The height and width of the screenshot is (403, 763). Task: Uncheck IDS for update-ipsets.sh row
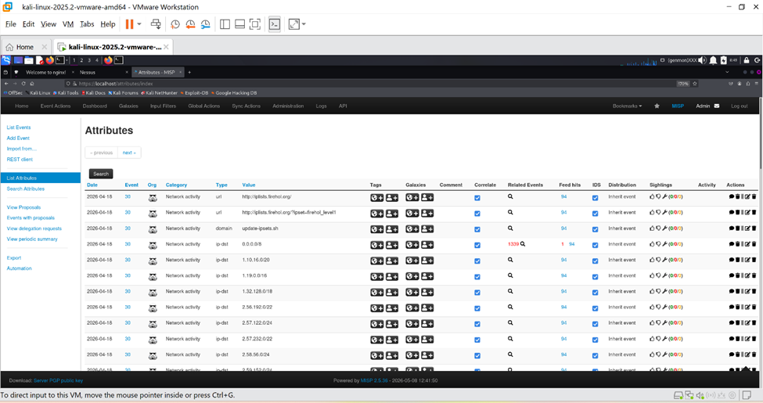pos(595,229)
